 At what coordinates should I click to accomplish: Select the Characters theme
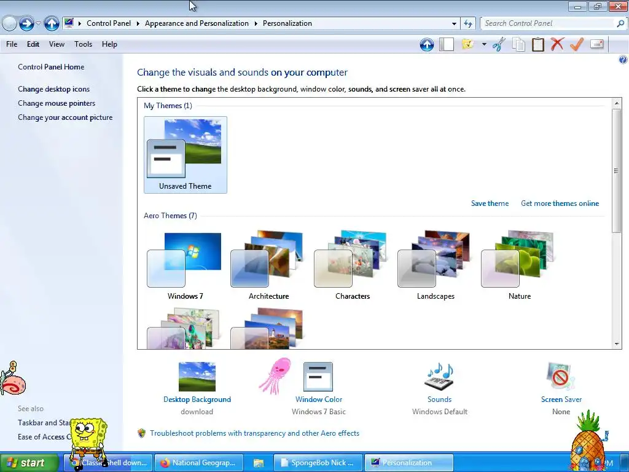click(x=352, y=265)
